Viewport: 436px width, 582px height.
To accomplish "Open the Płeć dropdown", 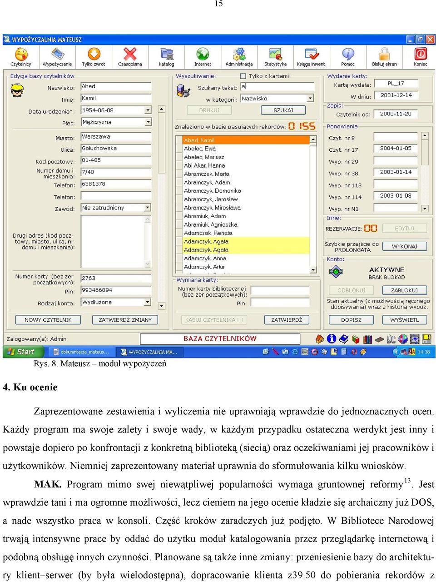I will pyautogui.click(x=148, y=122).
